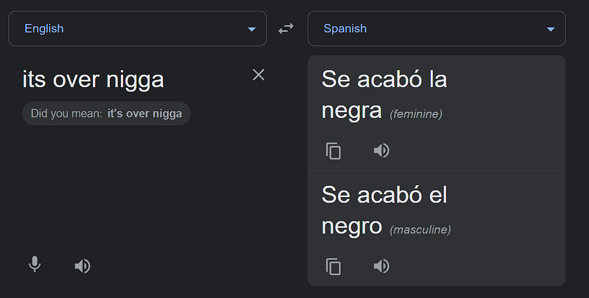
Task: Click the Spanish language label
Action: click(x=345, y=28)
